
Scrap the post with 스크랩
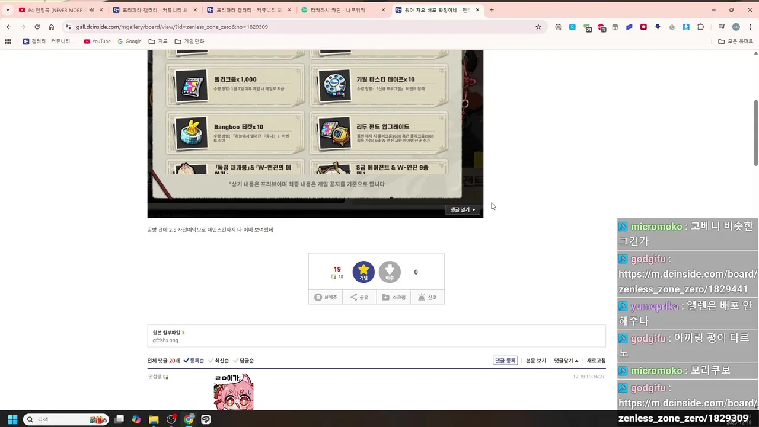point(394,297)
